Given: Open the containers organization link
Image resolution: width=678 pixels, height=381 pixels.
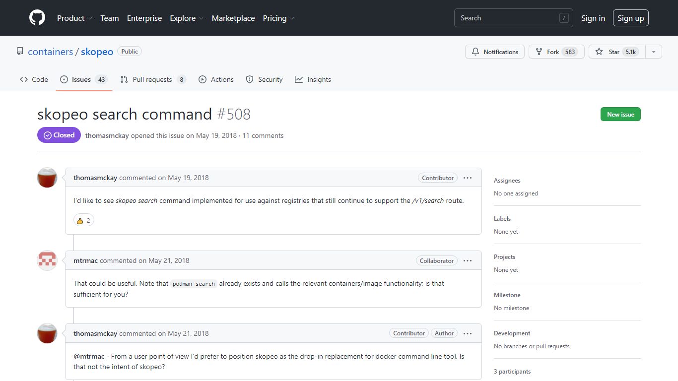Looking at the screenshot, I should coord(51,52).
